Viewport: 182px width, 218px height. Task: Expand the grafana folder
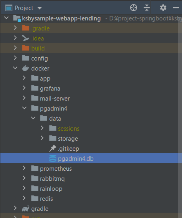tap(24, 88)
